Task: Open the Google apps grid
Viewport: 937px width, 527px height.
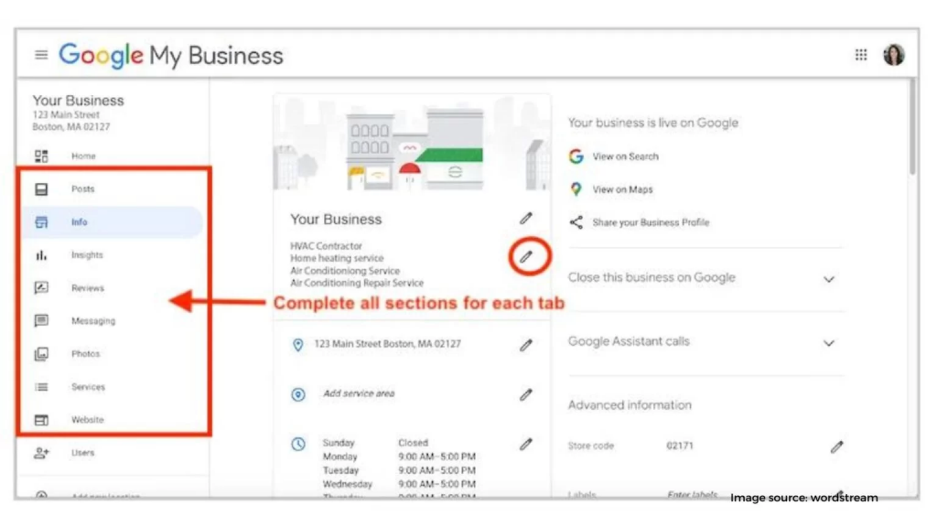Action: click(x=861, y=55)
